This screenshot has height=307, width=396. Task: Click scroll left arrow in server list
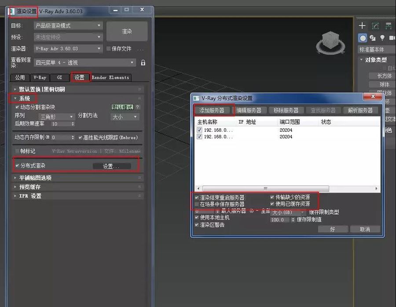[x=198, y=188]
